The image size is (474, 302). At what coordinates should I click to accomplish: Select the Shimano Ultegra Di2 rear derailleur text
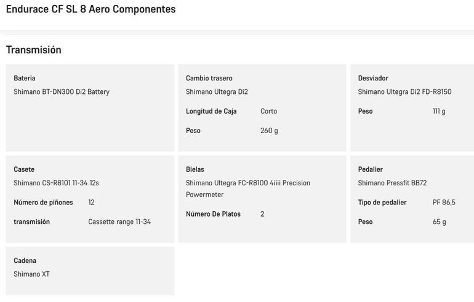point(217,91)
